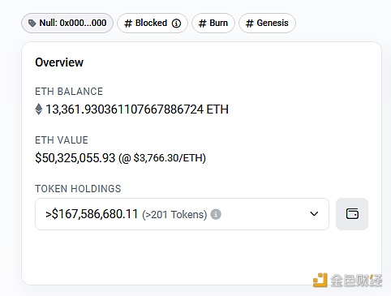The width and height of the screenshot is (391, 296).
Task: Click the >201 Tokens count text
Action: click(x=174, y=215)
